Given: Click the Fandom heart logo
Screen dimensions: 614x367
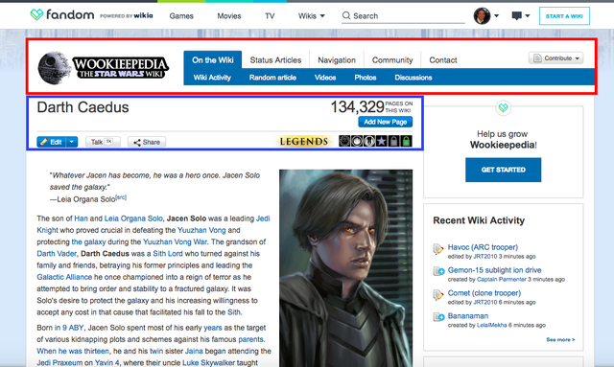Looking at the screenshot, I should point(36,15).
